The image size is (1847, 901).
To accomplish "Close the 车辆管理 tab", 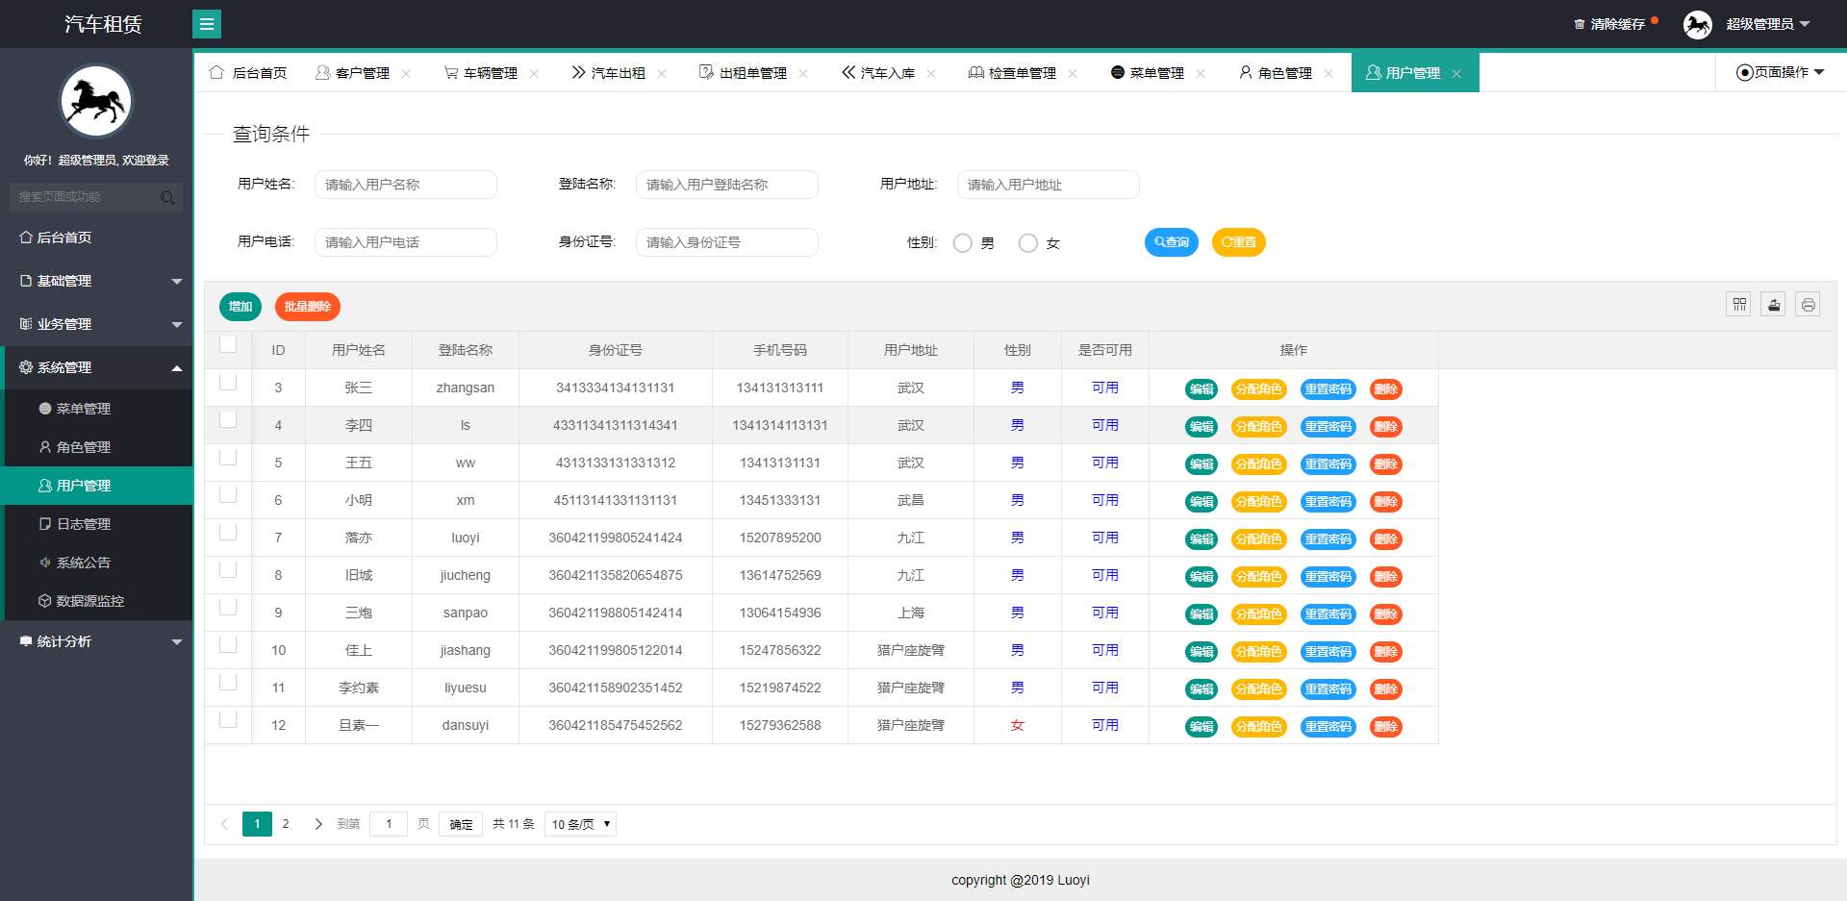I will 534,74.
